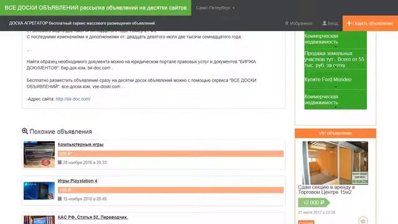Click the 12 000 ₽ price tag

coord(313,203)
